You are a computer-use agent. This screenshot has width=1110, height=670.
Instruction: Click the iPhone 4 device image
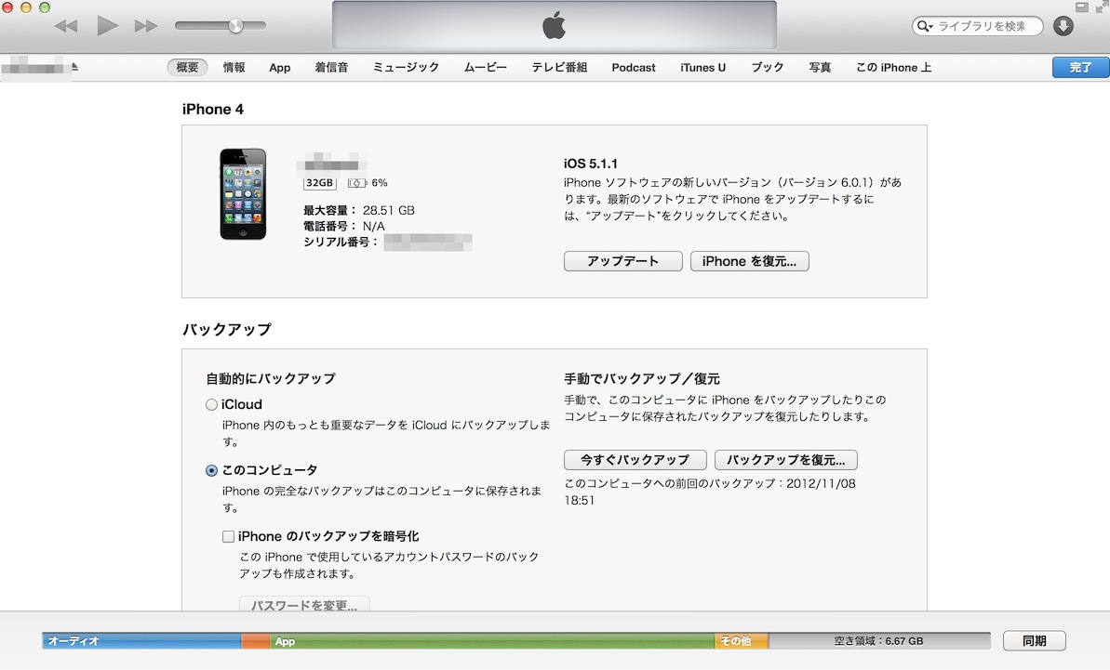pyautogui.click(x=243, y=193)
